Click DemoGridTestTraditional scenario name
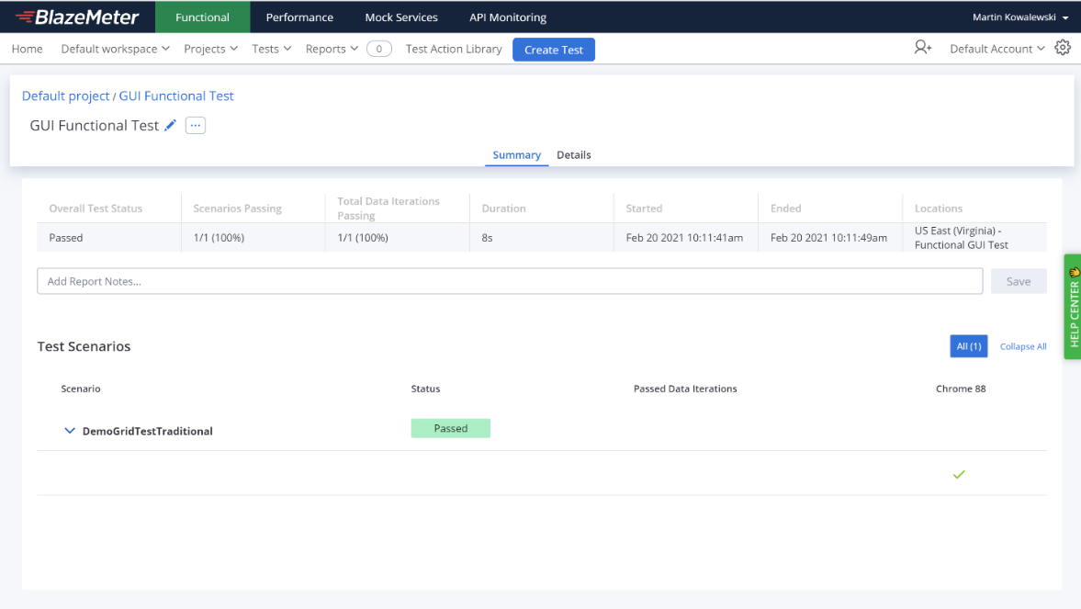 click(148, 431)
